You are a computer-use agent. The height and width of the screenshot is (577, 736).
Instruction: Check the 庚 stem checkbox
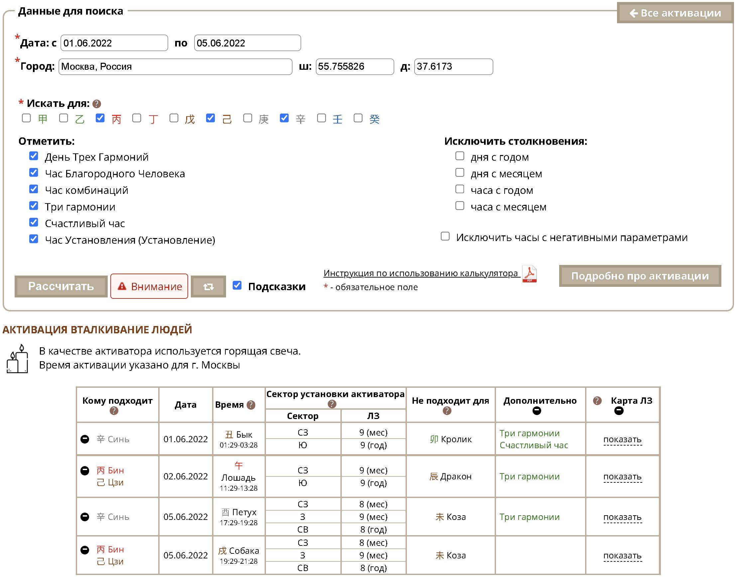(248, 118)
